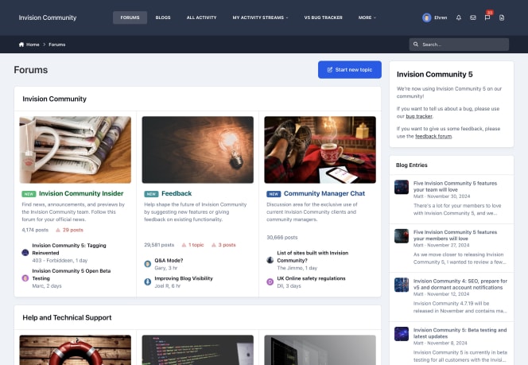Click the NEW badge on Invision Community Insider
Screen dimensions: 528x365
[29, 194]
